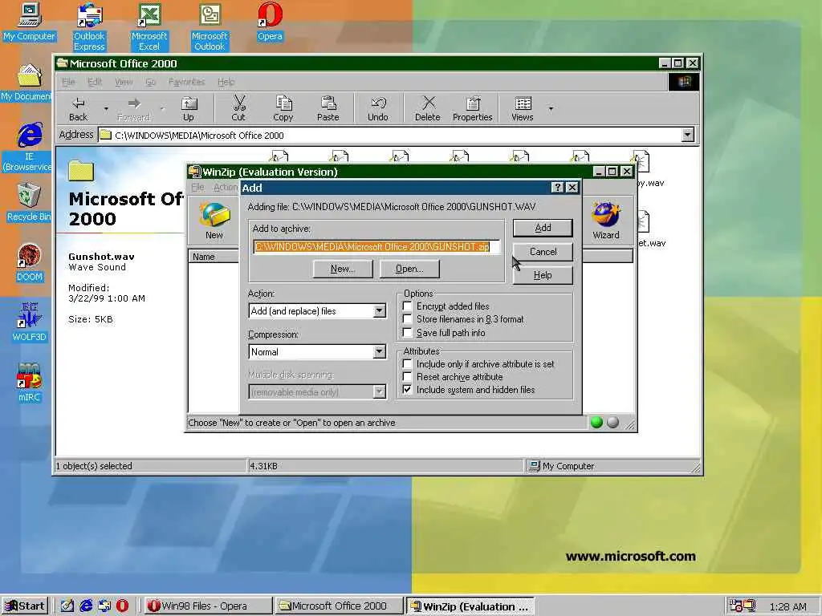Open Views button dropdown arrow
Image resolution: width=822 pixels, height=616 pixels.
pos(551,109)
